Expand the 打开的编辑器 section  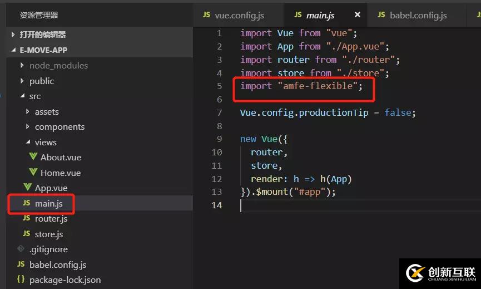100,35
